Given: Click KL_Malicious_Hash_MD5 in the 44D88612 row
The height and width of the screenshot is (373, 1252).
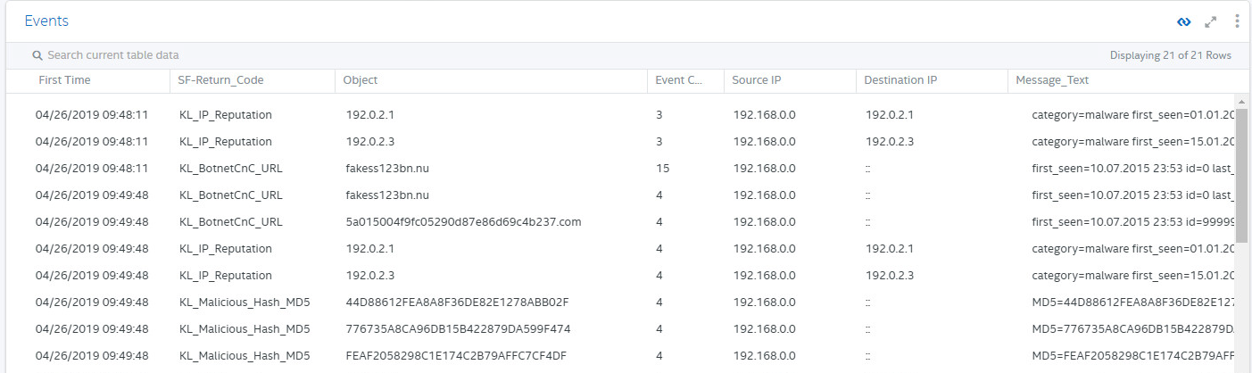Looking at the screenshot, I should point(245,303).
